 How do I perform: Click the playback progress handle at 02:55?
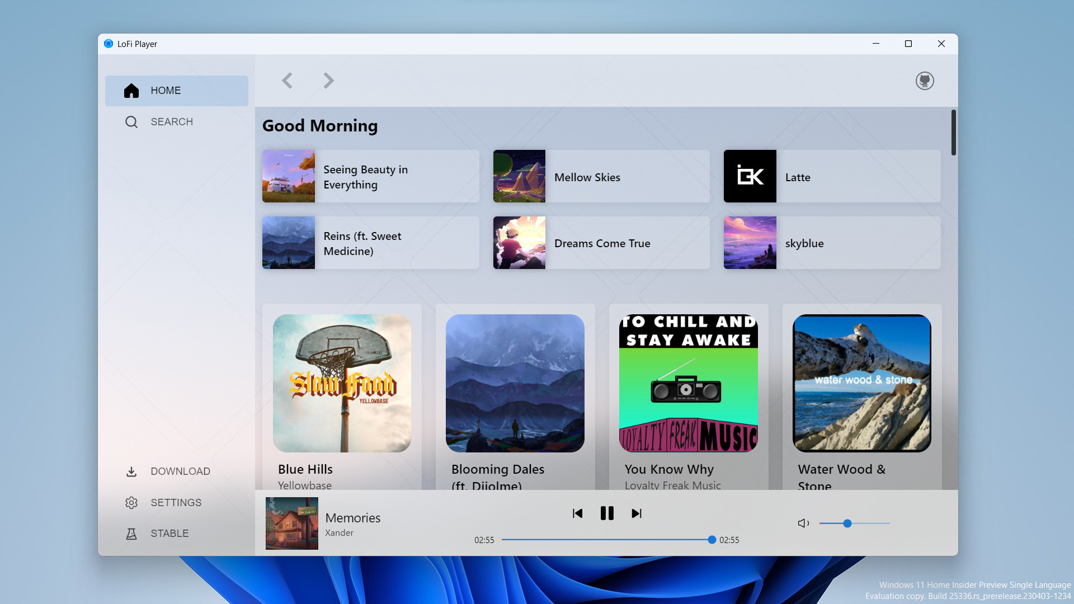pyautogui.click(x=712, y=540)
